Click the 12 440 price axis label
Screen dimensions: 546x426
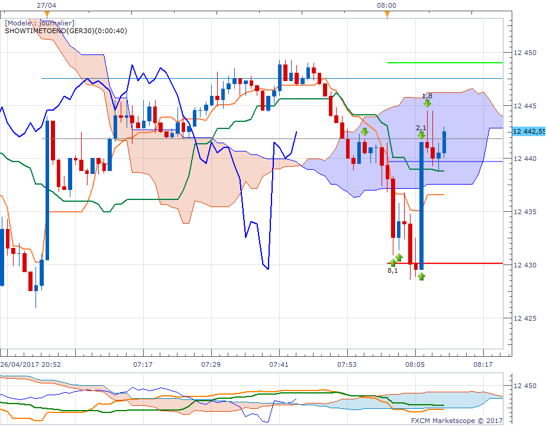[x=525, y=159]
